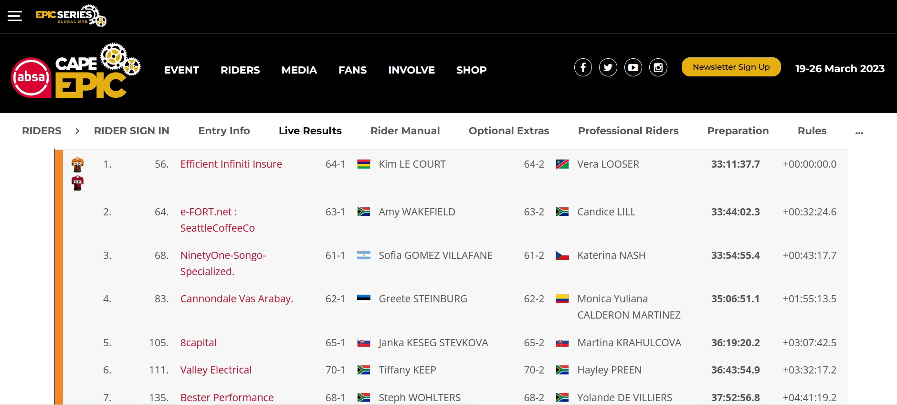The height and width of the screenshot is (405, 897).
Task: Open the hamburger menu icon
Action: 15,16
